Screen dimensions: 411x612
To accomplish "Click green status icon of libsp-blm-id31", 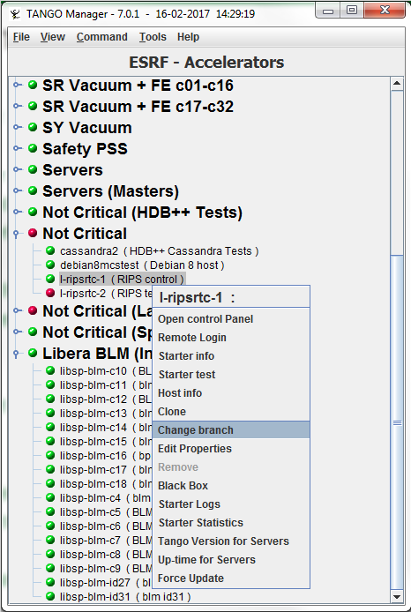I will 50,596.
